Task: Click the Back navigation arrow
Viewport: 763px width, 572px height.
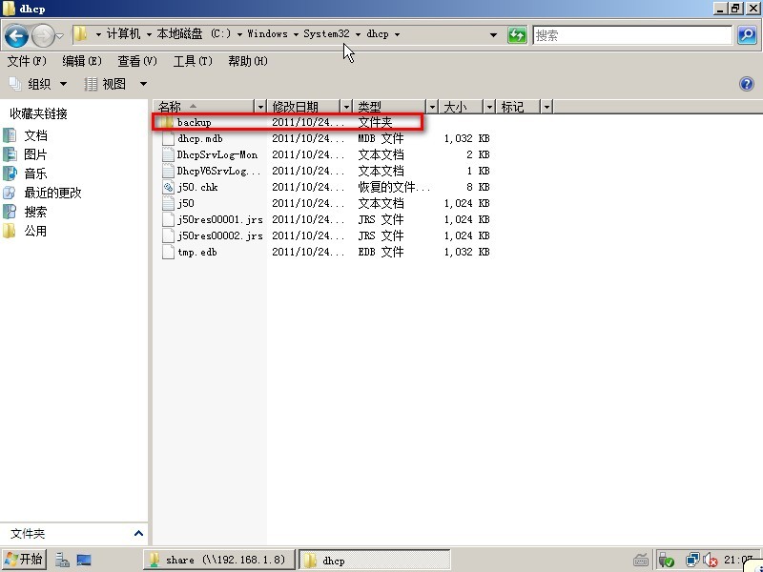Action: [x=17, y=35]
